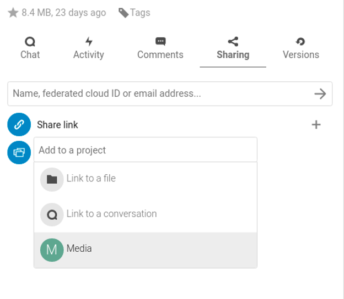This screenshot has height=299, width=344.
Task: Click the Activity lightning bolt icon
Action: [89, 42]
